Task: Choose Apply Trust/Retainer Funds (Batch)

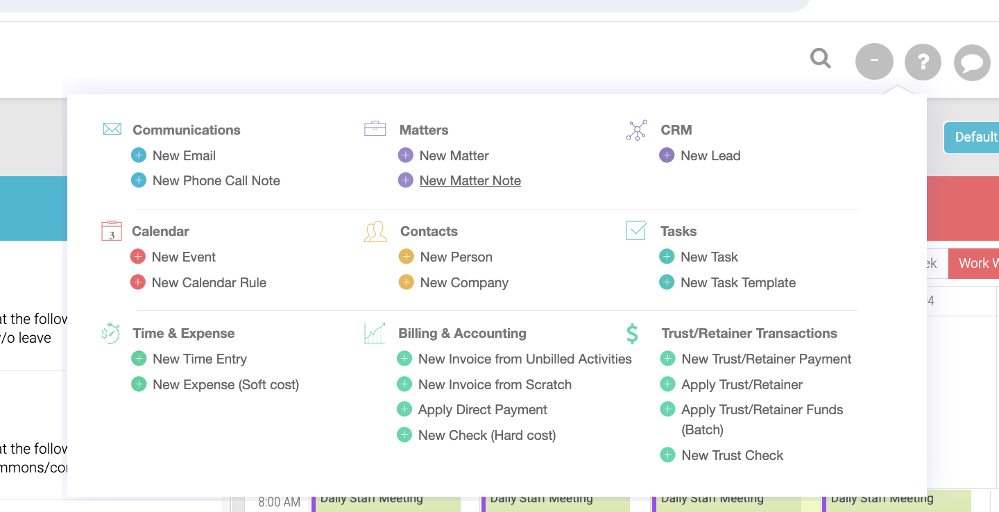Action: (x=762, y=419)
